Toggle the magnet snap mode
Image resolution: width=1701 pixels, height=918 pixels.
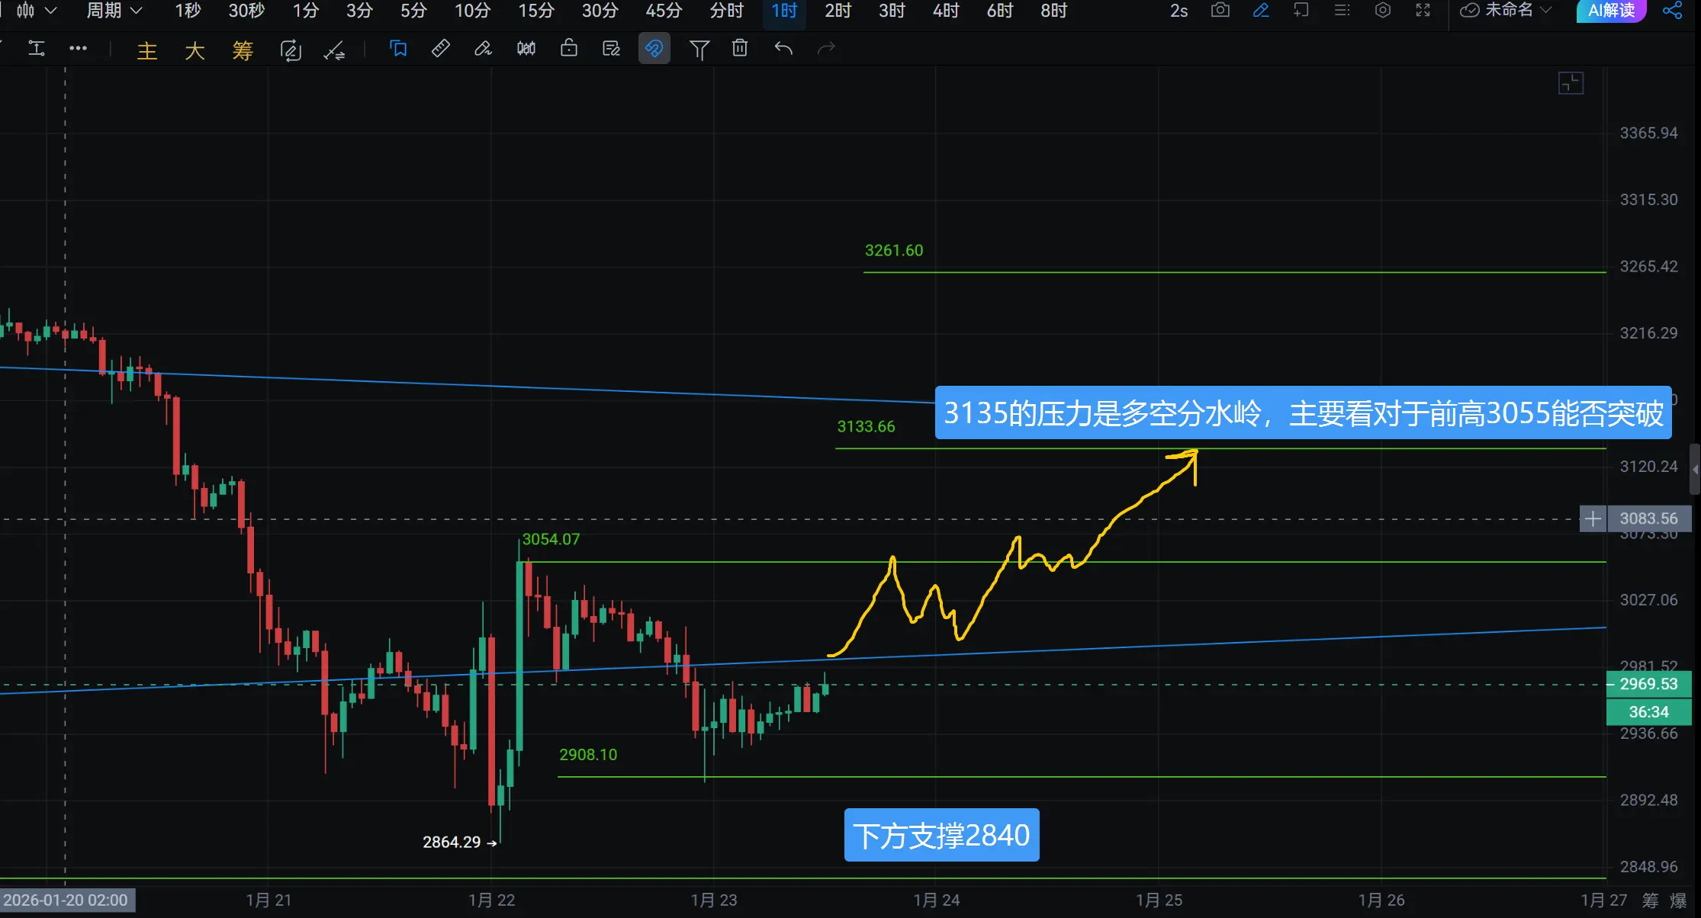[x=654, y=50]
